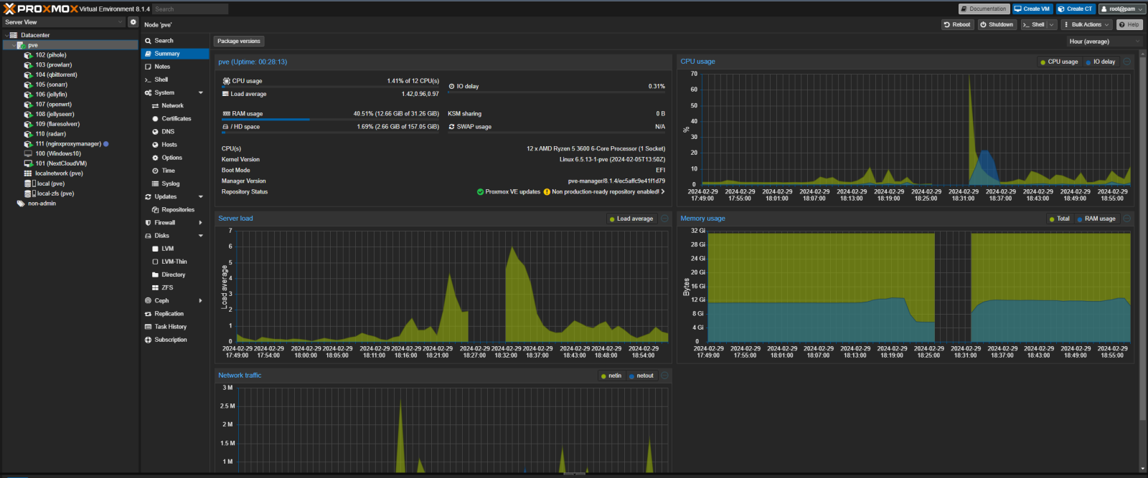
Task: Open the Summary menu item
Action: 175,54
